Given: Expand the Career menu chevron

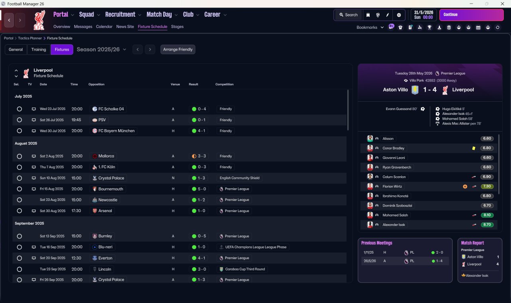Looking at the screenshot, I should pyautogui.click(x=225, y=15).
